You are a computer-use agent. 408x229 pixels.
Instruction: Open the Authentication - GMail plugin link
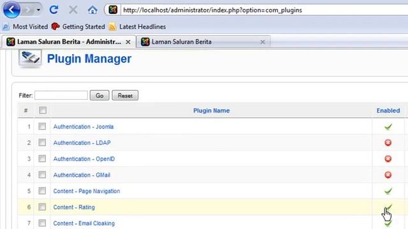pos(82,175)
